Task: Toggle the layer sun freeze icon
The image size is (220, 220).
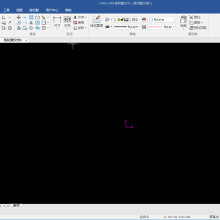Action: tap(119, 20)
